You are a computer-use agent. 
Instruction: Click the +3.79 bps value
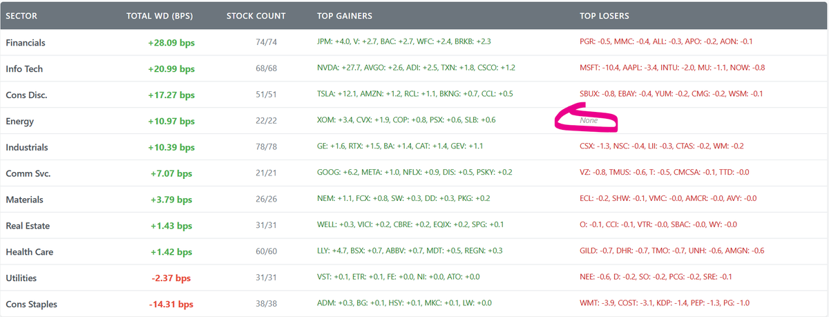[171, 200]
